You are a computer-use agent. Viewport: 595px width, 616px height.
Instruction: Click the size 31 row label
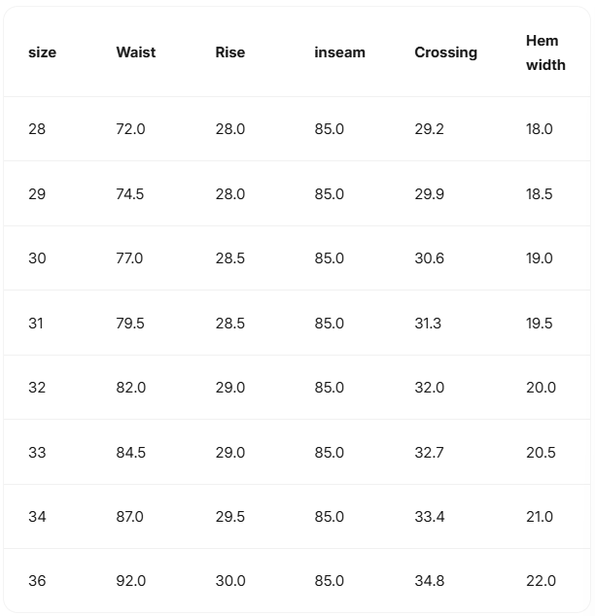click(x=36, y=324)
